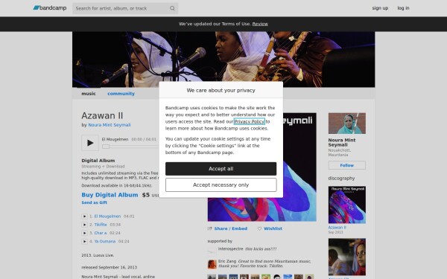Open the Ya Oumana track title link
Viewport: 447px width, 279px height.
point(105,241)
